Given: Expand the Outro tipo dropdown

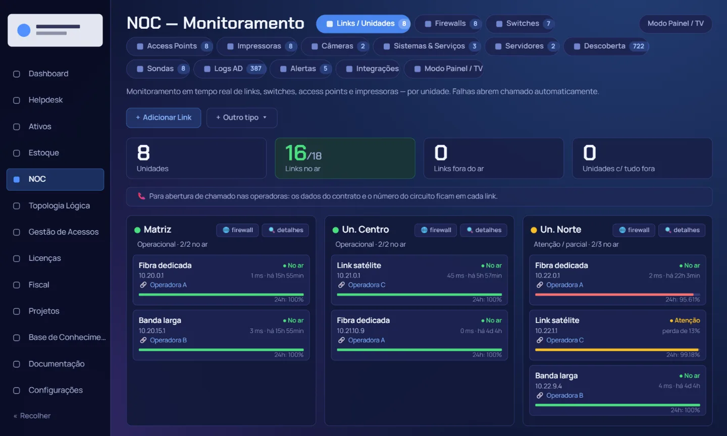Looking at the screenshot, I should click(x=242, y=118).
